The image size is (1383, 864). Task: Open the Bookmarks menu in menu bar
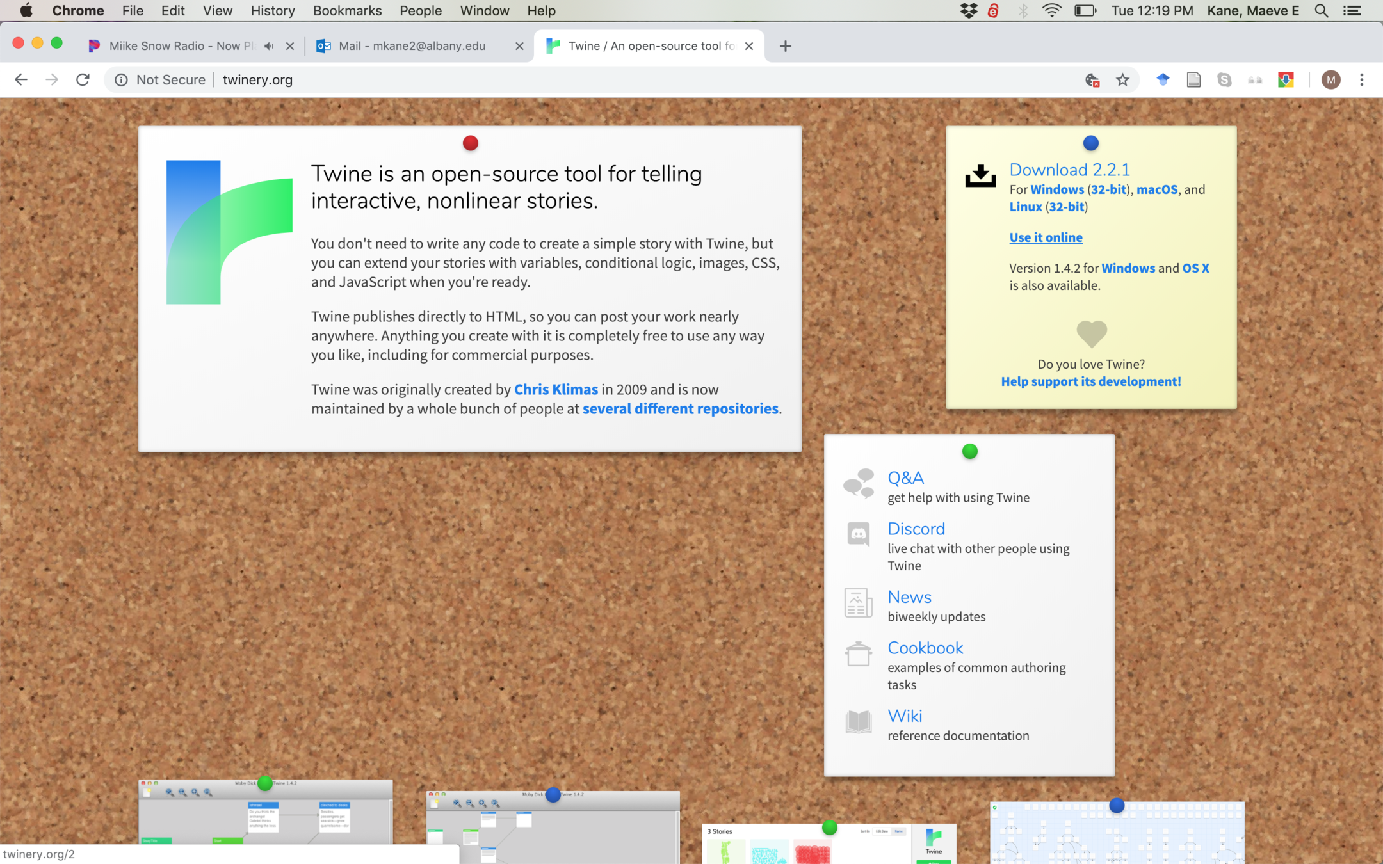(347, 11)
